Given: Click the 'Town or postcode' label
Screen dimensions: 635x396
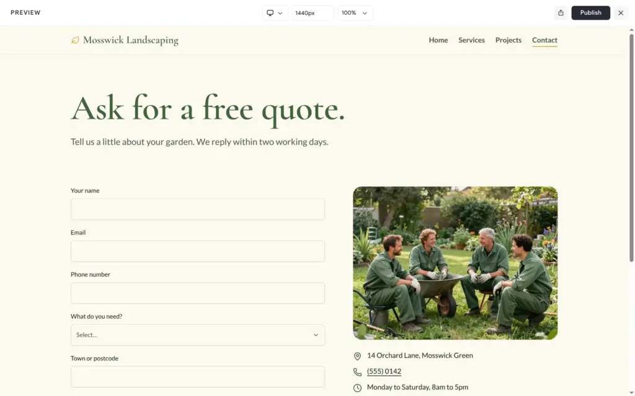Looking at the screenshot, I should click(94, 358).
